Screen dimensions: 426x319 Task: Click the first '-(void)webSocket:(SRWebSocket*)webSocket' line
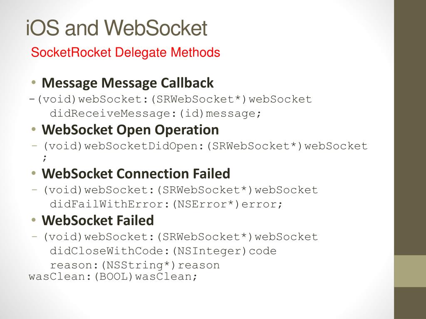[x=170, y=99]
